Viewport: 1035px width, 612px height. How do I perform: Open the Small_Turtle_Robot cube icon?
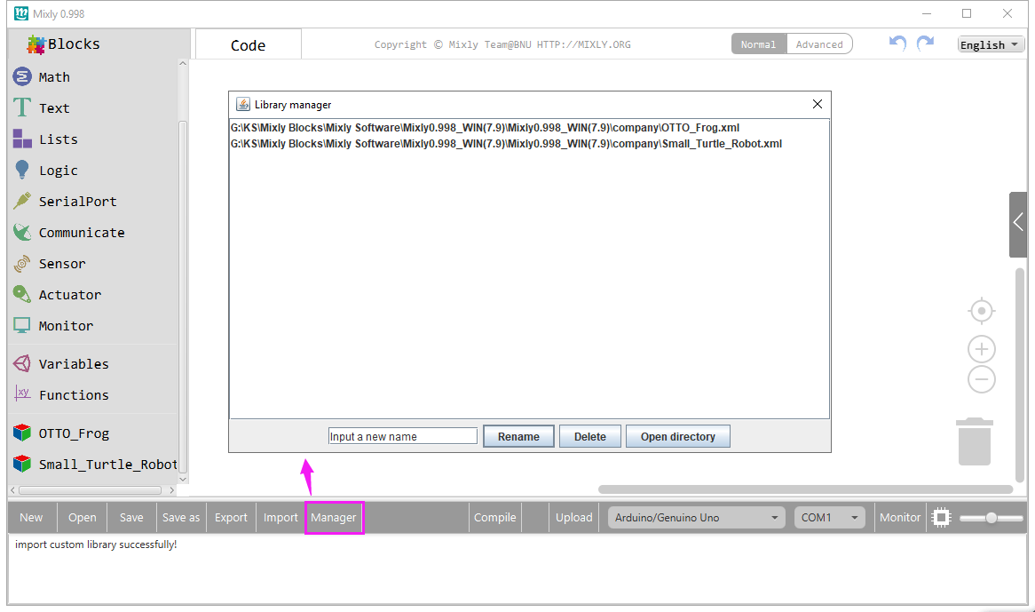(22, 464)
